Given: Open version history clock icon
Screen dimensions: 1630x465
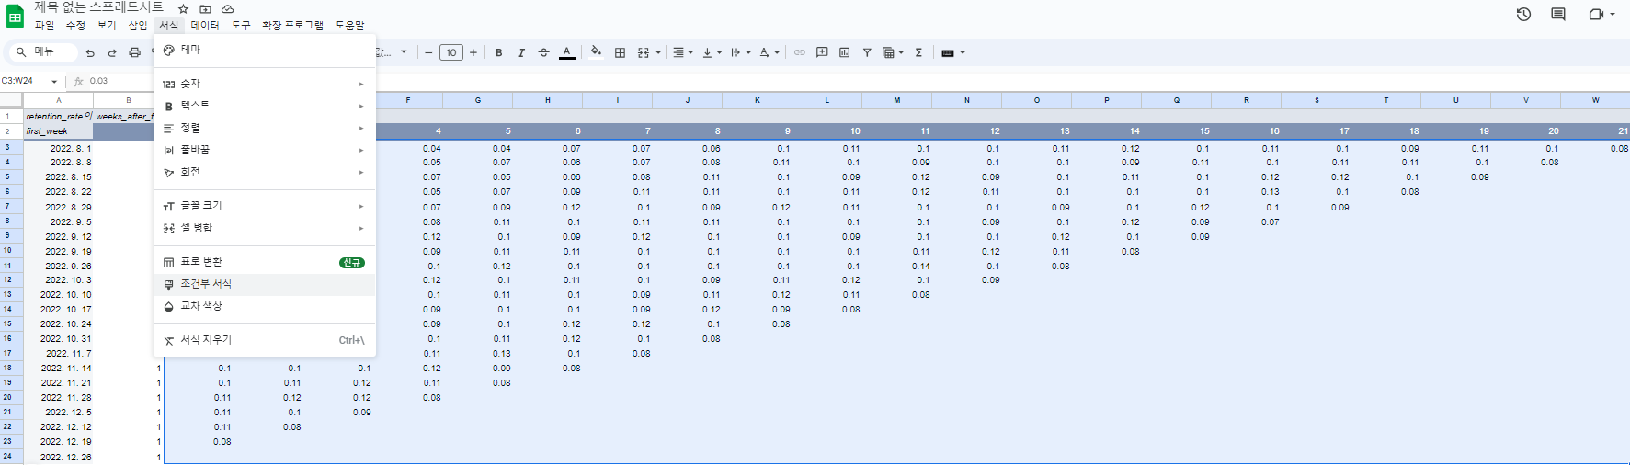Looking at the screenshot, I should [x=1523, y=14].
